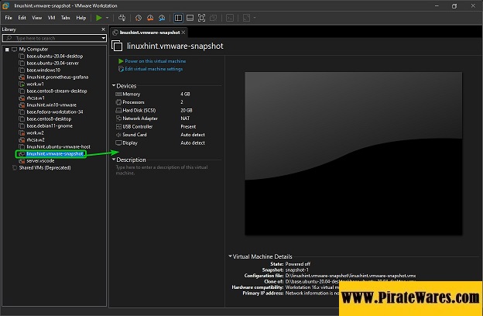Click Edit virtual machine settings link
The image size is (483, 316).
153,69
